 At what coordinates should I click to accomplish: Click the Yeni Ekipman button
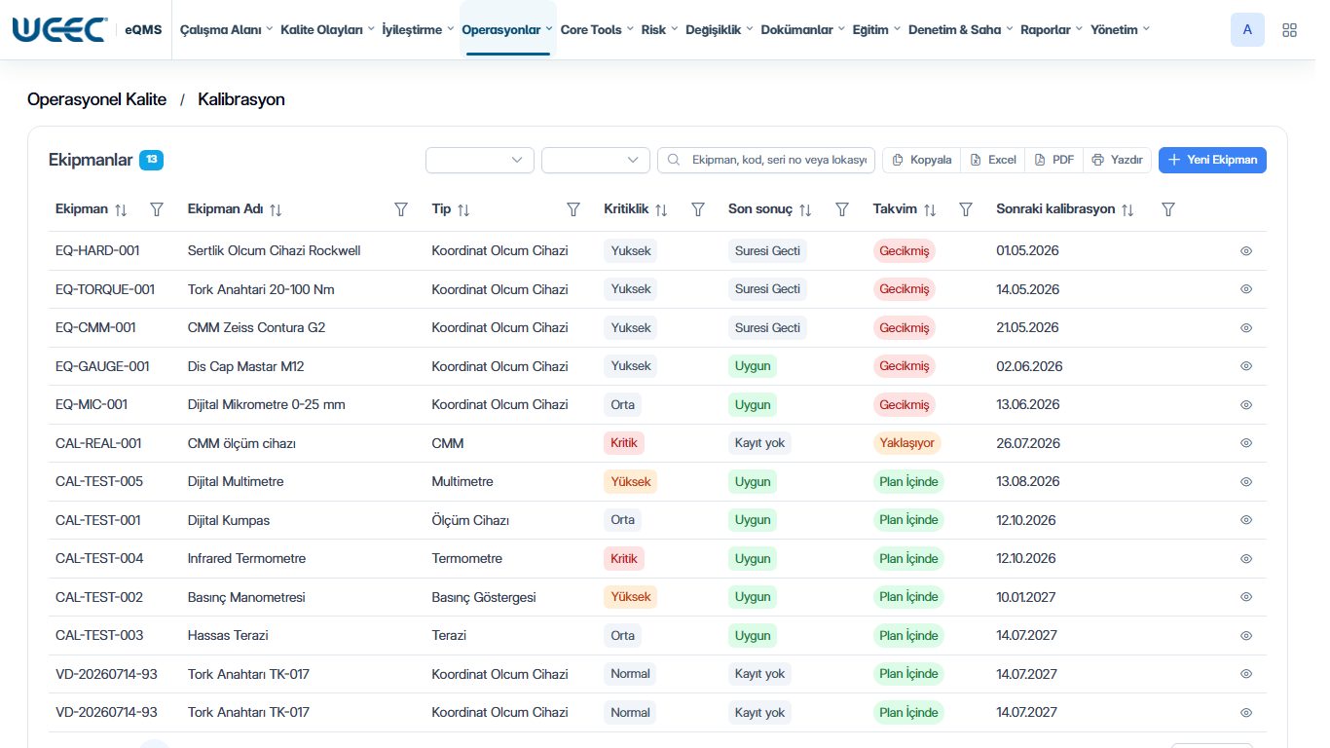(x=1212, y=160)
